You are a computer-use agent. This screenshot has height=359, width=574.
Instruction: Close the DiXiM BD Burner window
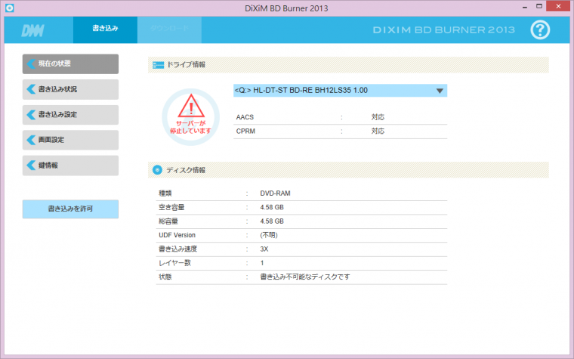point(558,6)
